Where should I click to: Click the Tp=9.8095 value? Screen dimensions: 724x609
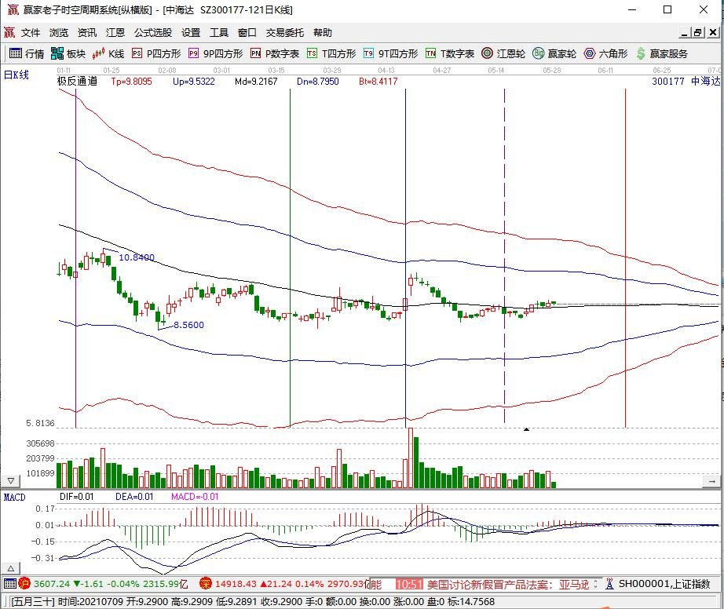click(x=131, y=81)
